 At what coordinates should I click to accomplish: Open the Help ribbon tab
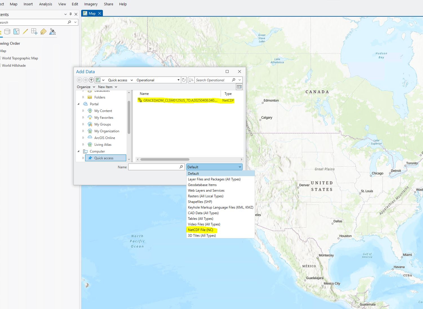coord(123,4)
